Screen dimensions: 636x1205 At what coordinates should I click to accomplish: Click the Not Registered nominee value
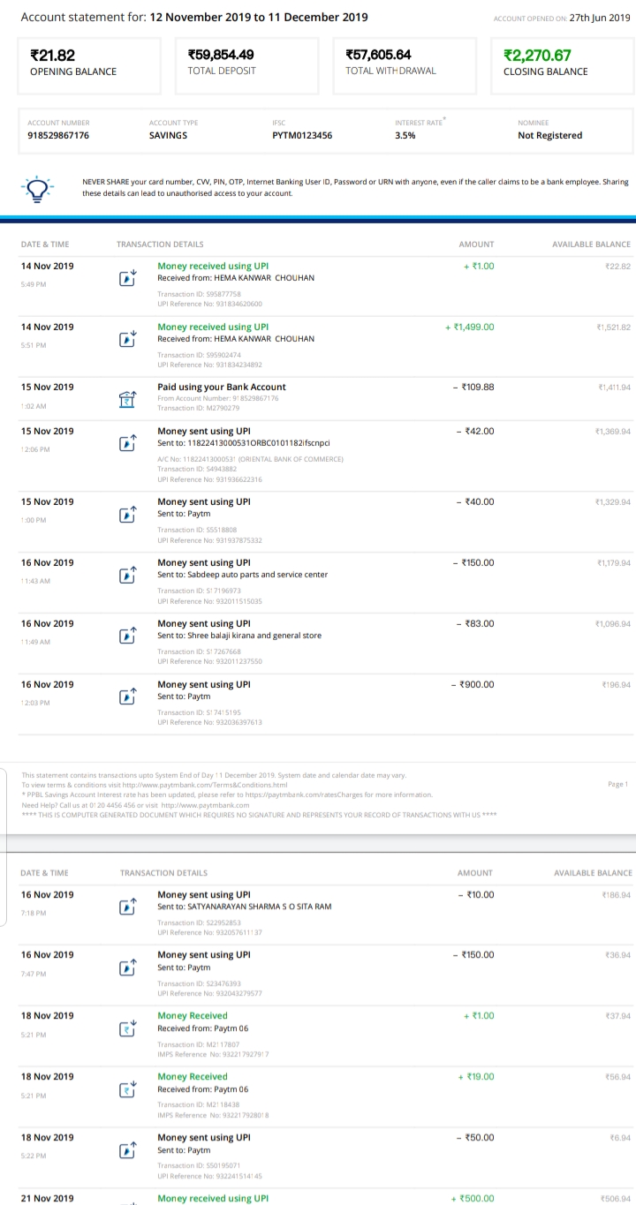pos(549,135)
